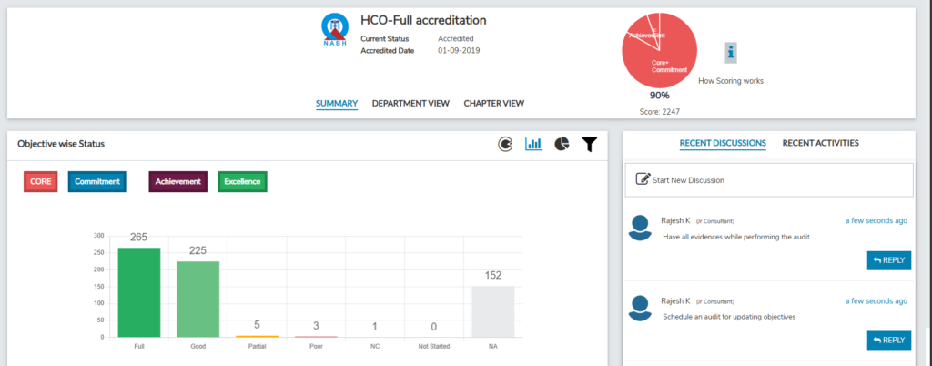Open the filter funnel icon
This screenshot has height=366, width=932.
coord(590,144)
